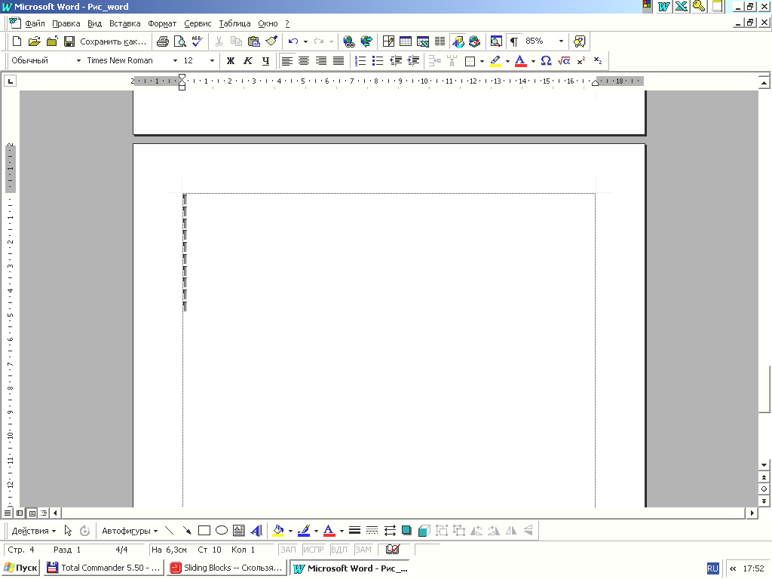
Task: Select the Line drawing tool
Action: pos(169,530)
